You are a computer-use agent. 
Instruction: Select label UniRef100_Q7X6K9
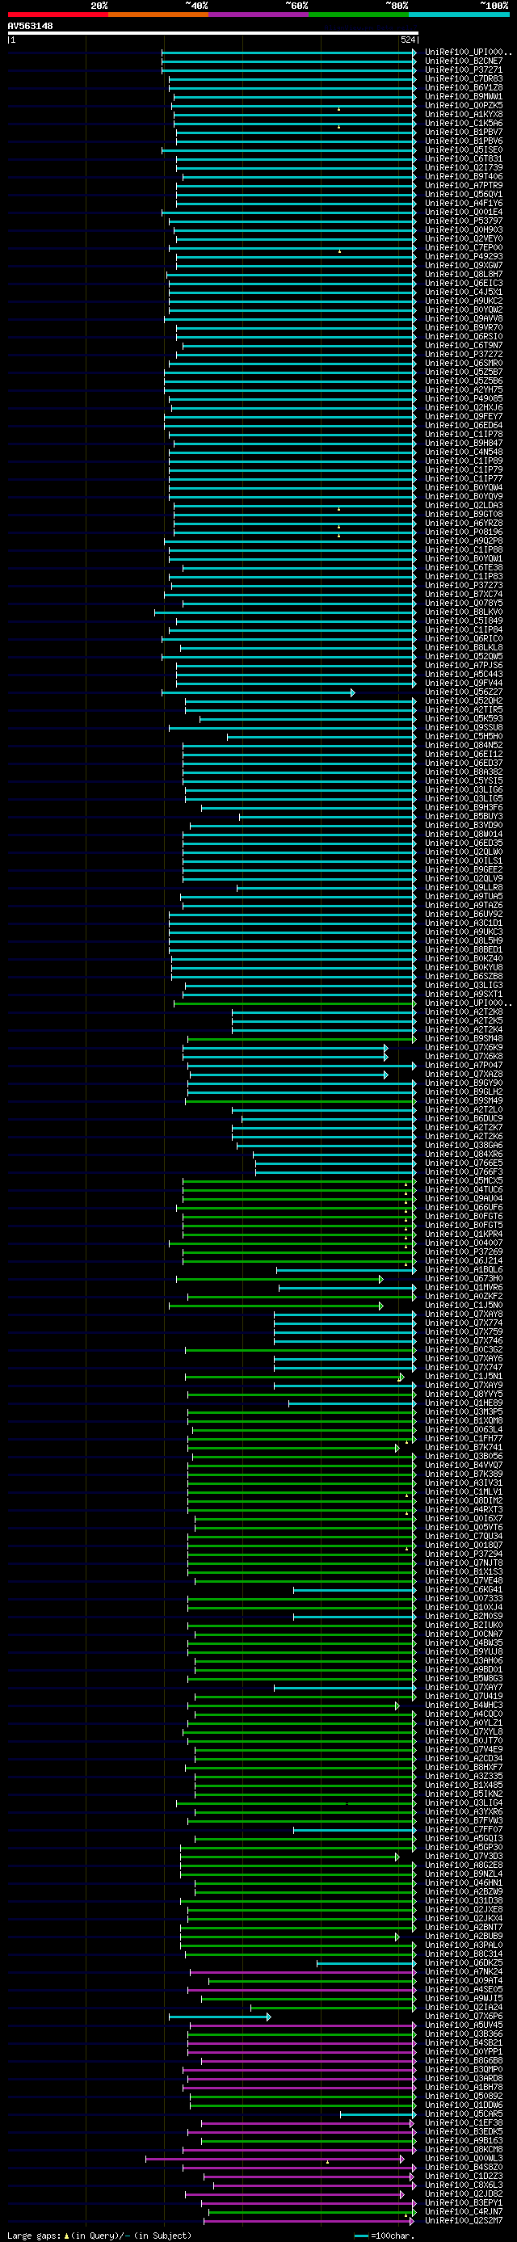[463, 1048]
